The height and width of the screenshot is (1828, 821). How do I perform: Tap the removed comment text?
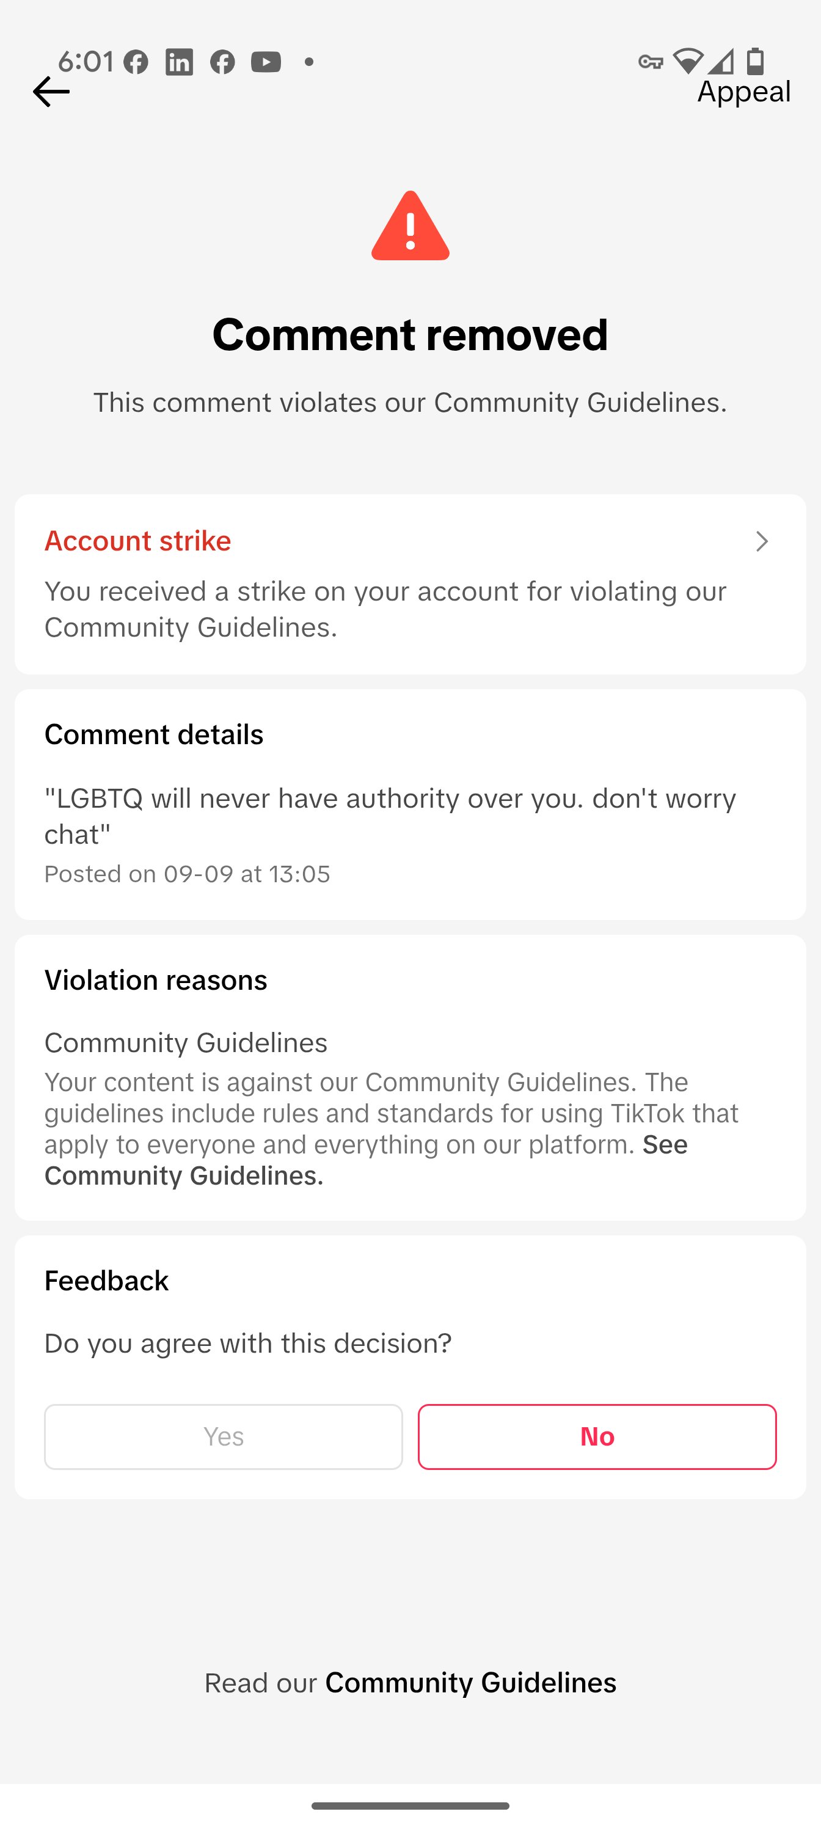390,816
